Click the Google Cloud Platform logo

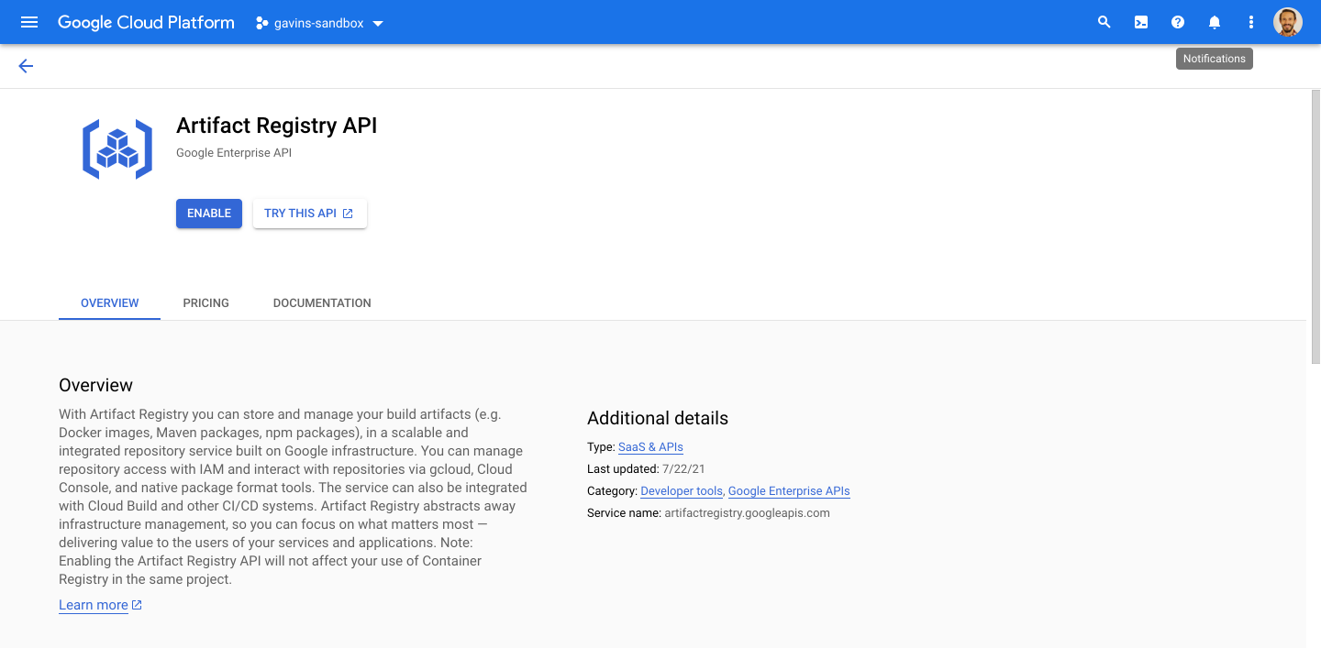(145, 22)
